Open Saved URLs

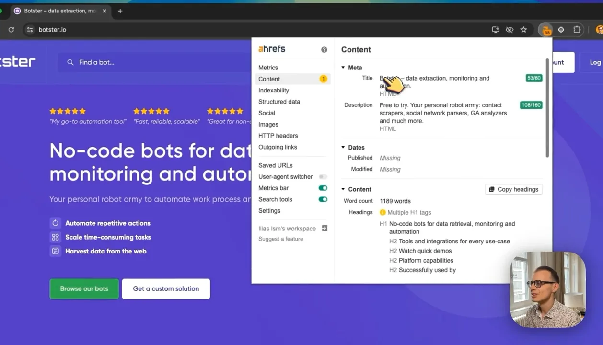pyautogui.click(x=275, y=165)
